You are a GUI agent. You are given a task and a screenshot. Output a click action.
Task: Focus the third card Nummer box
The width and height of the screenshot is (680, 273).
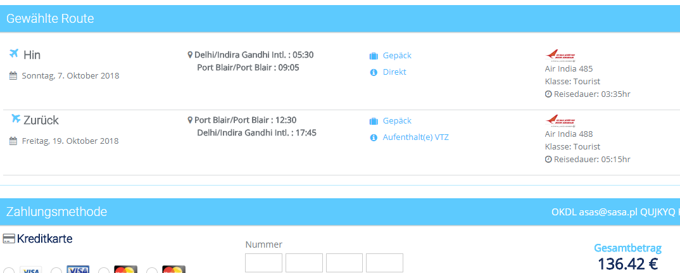click(344, 263)
